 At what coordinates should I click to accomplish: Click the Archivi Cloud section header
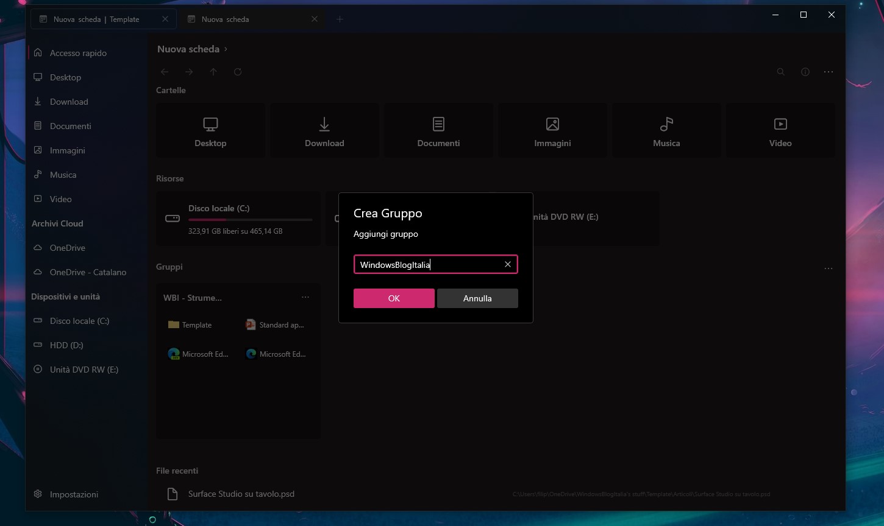57,223
